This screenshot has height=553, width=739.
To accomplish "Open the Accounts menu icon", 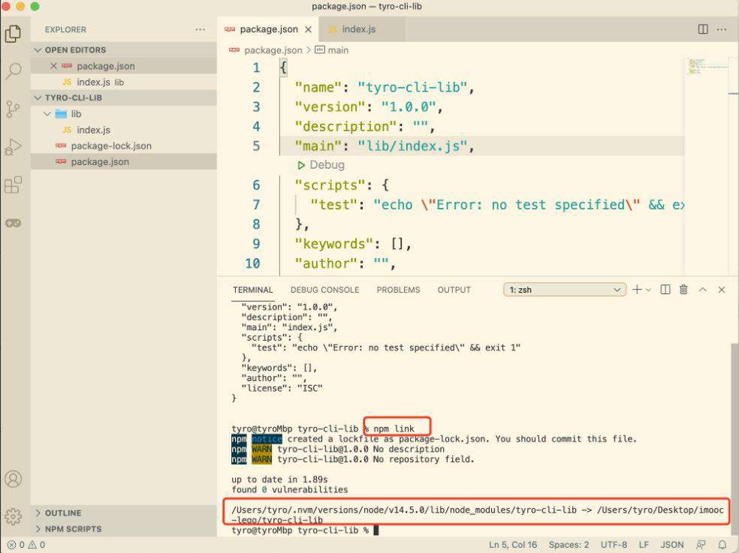I will tap(14, 479).
